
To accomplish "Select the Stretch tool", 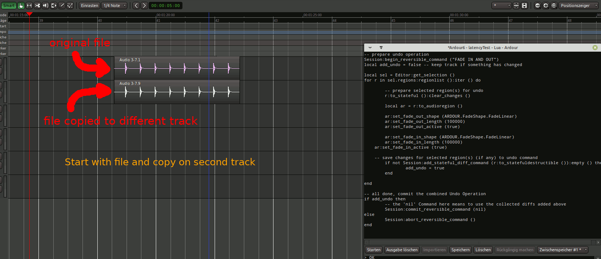I will [54, 6].
